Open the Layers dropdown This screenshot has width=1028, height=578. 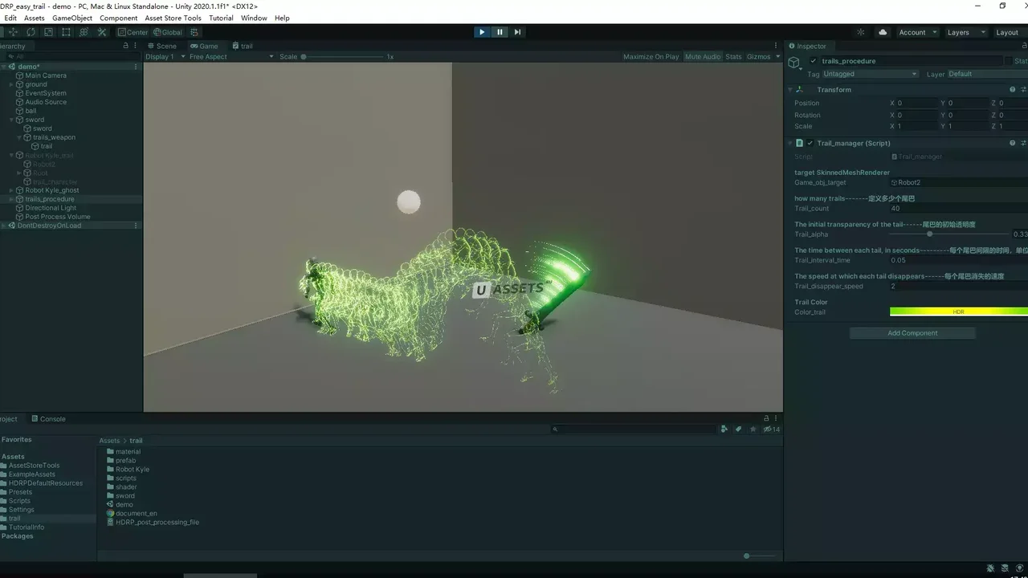pos(965,32)
